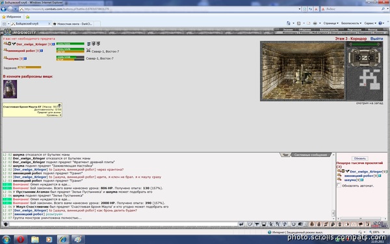Open the Страница dropdown menu
This screenshot has width=390, height=244.
click(331, 23)
